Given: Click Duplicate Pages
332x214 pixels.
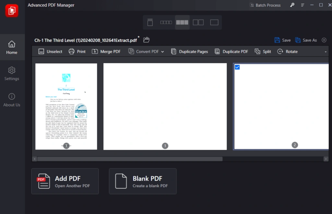Looking at the screenshot, I should pos(189,51).
